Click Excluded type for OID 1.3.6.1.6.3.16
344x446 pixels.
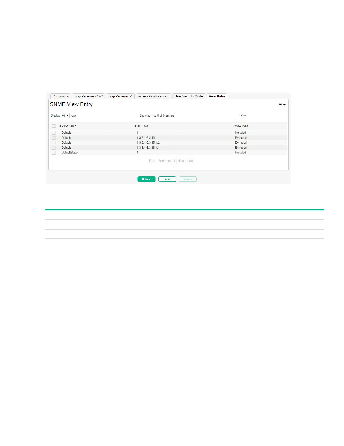(x=241, y=138)
